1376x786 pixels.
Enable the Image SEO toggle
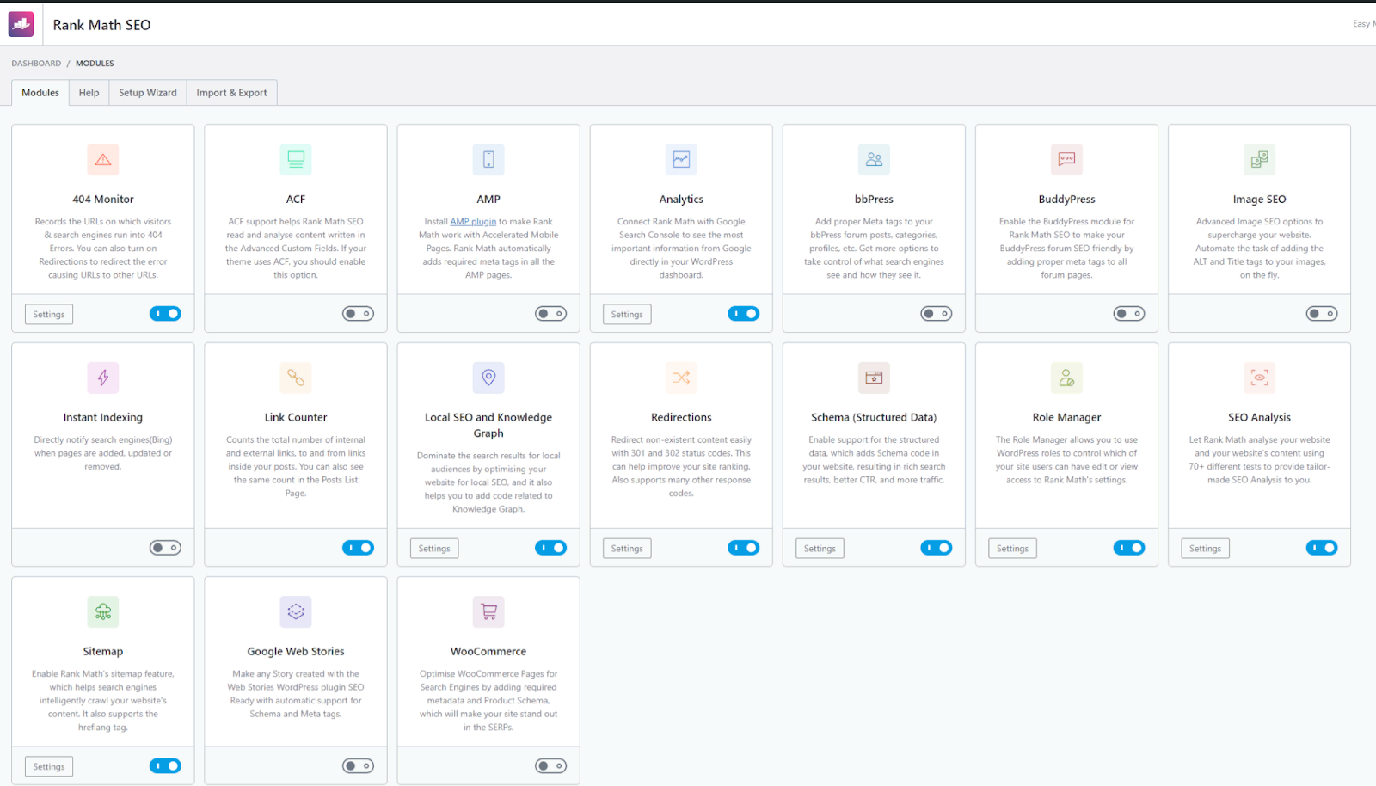(x=1321, y=314)
